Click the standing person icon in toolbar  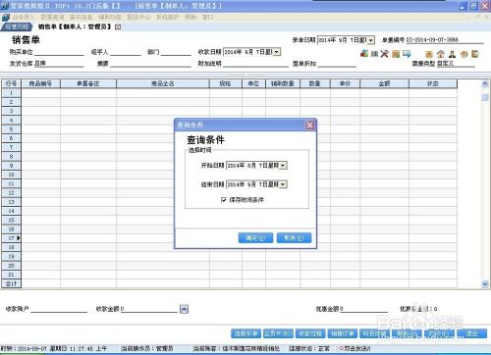point(453,54)
